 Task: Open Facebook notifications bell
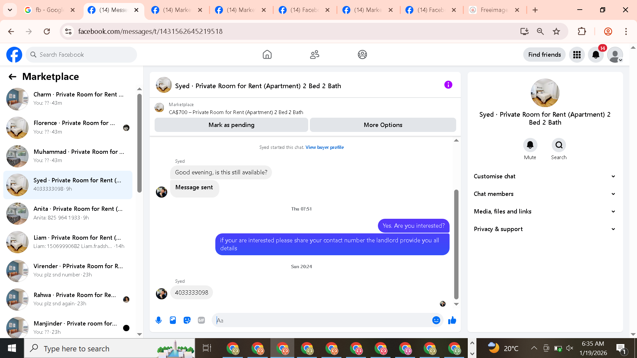pos(596,55)
